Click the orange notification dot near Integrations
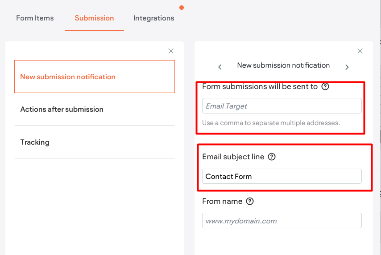Screen dimensions: 381x255 pyautogui.click(x=181, y=8)
